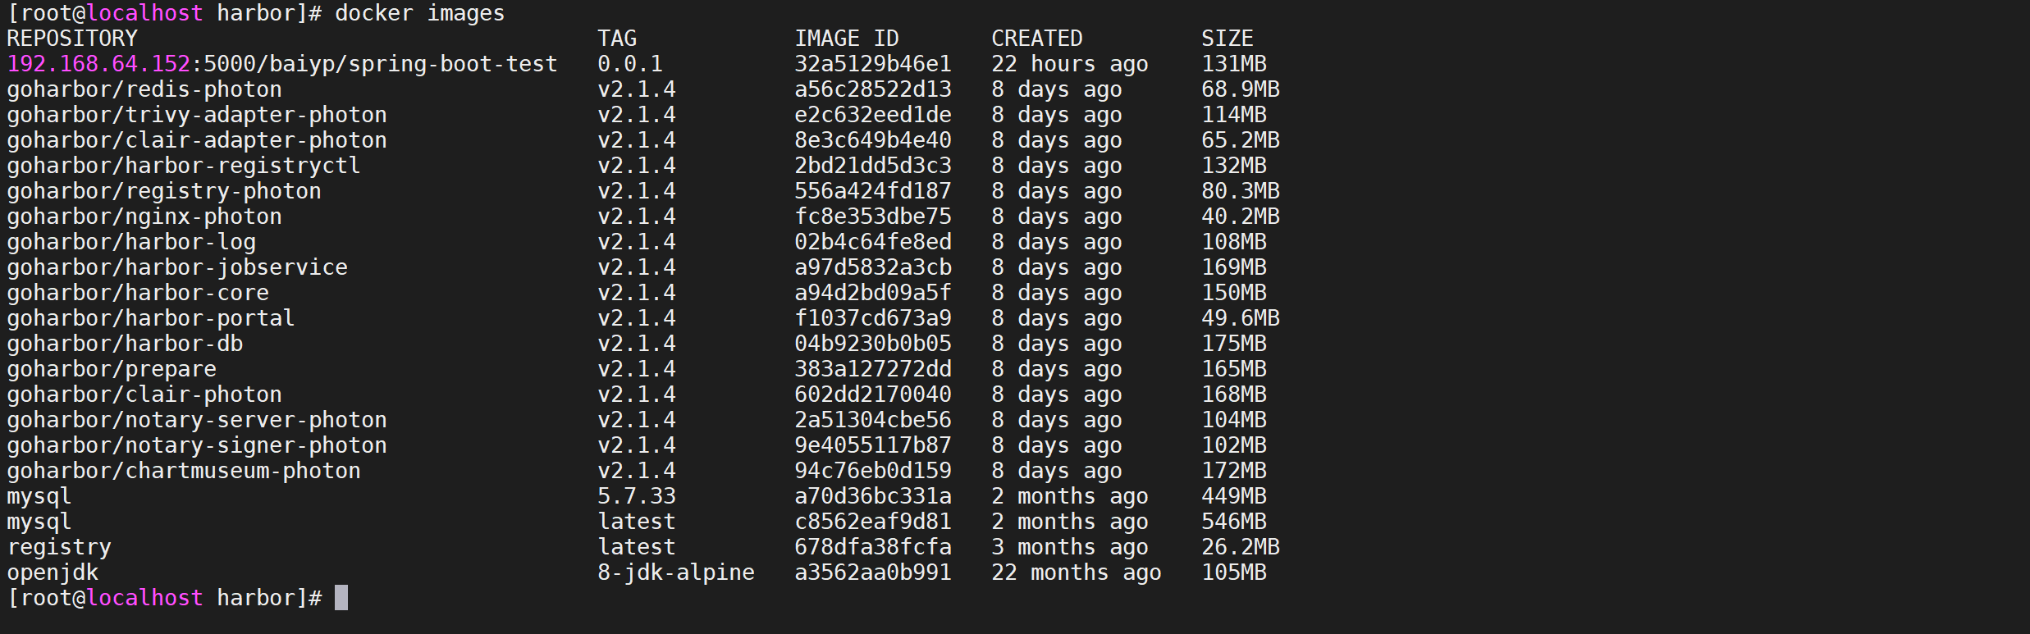
Task: Click the "docker images" command text
Action: [419, 13]
